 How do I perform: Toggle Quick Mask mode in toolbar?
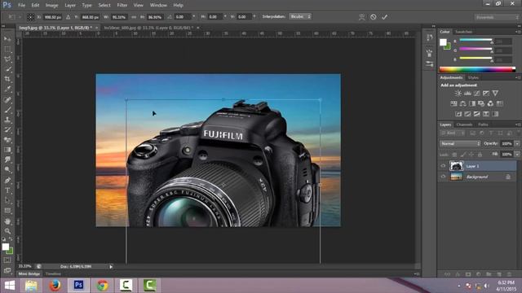[7, 260]
